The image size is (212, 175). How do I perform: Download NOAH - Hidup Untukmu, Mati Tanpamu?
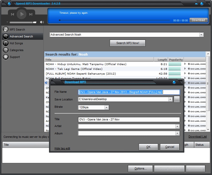point(197,64)
